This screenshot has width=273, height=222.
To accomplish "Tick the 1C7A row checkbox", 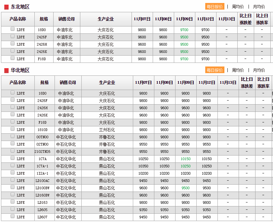I will (x=12, y=158).
